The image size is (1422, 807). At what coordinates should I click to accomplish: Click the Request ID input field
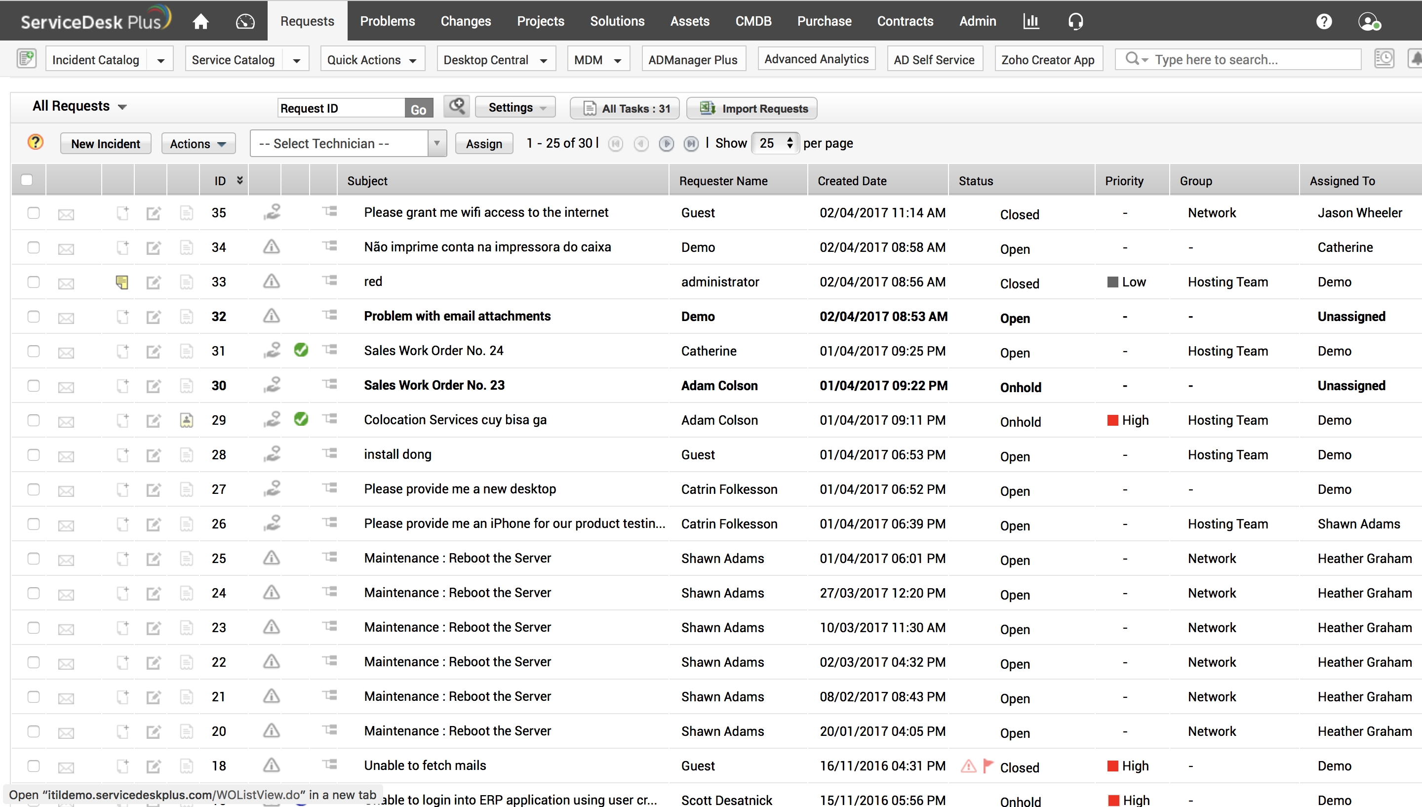[341, 108]
